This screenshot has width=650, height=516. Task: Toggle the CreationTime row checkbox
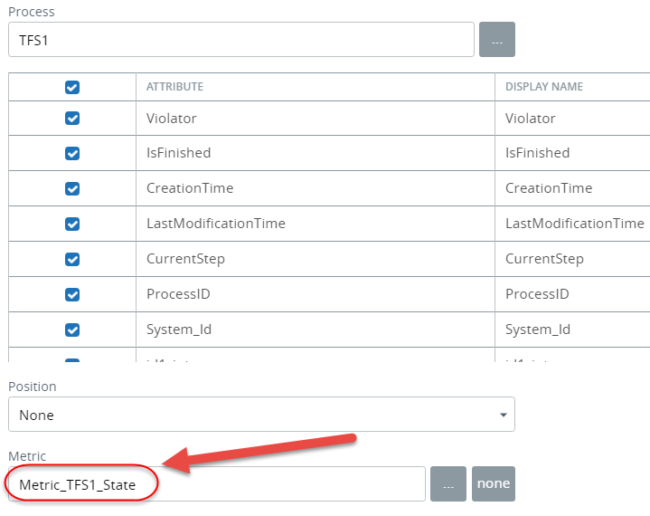[x=72, y=188]
